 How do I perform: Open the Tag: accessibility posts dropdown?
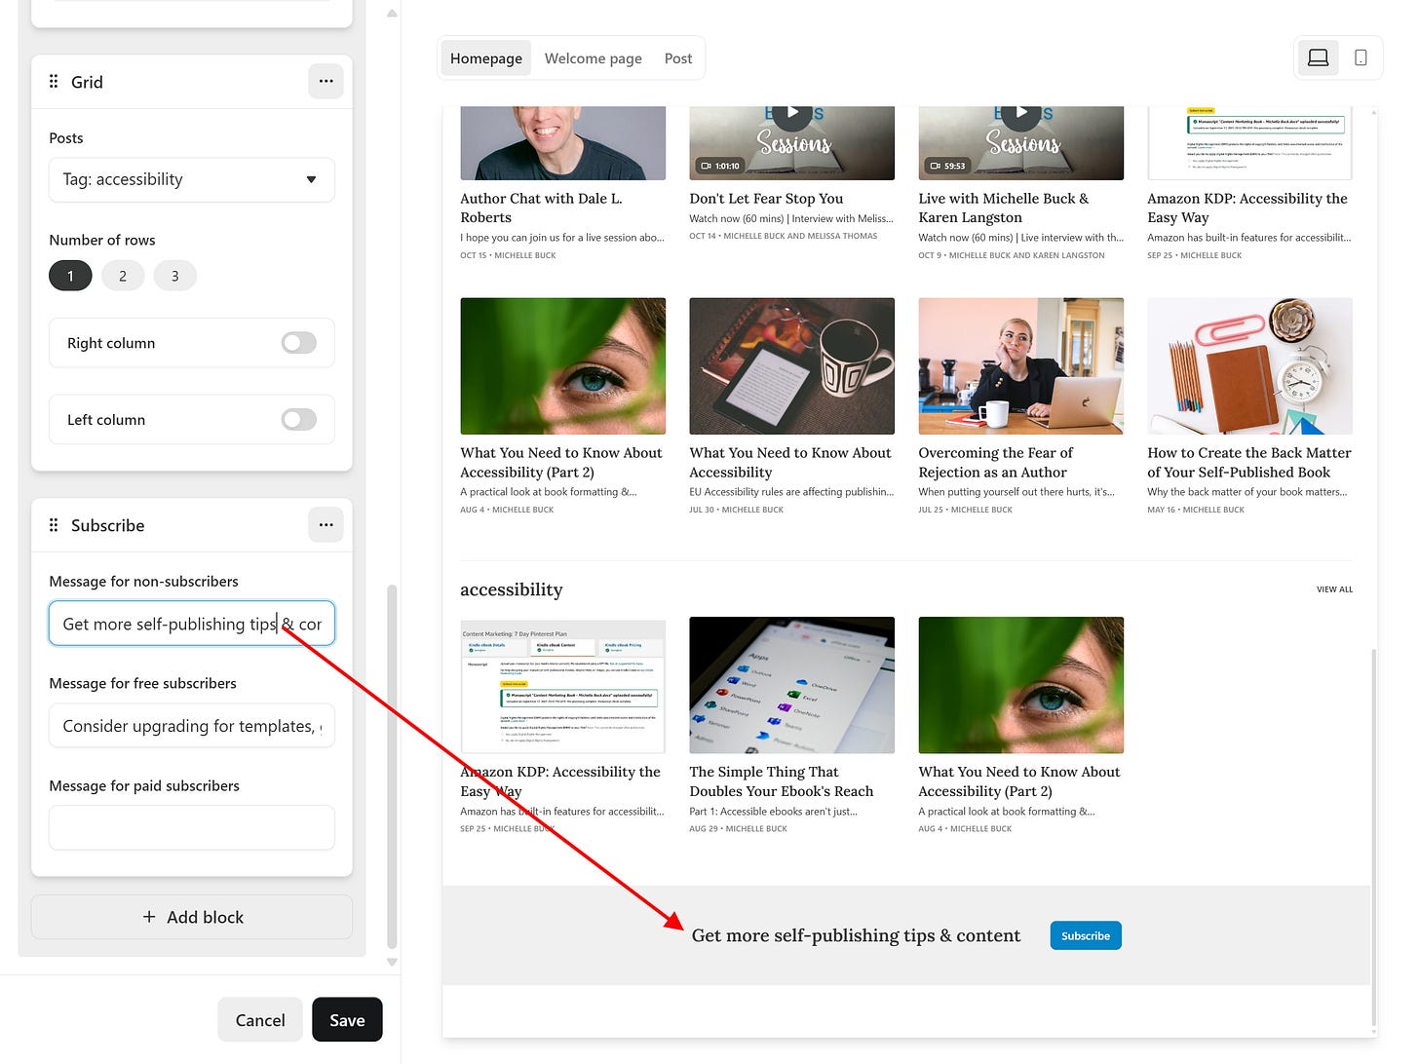pyautogui.click(x=191, y=179)
